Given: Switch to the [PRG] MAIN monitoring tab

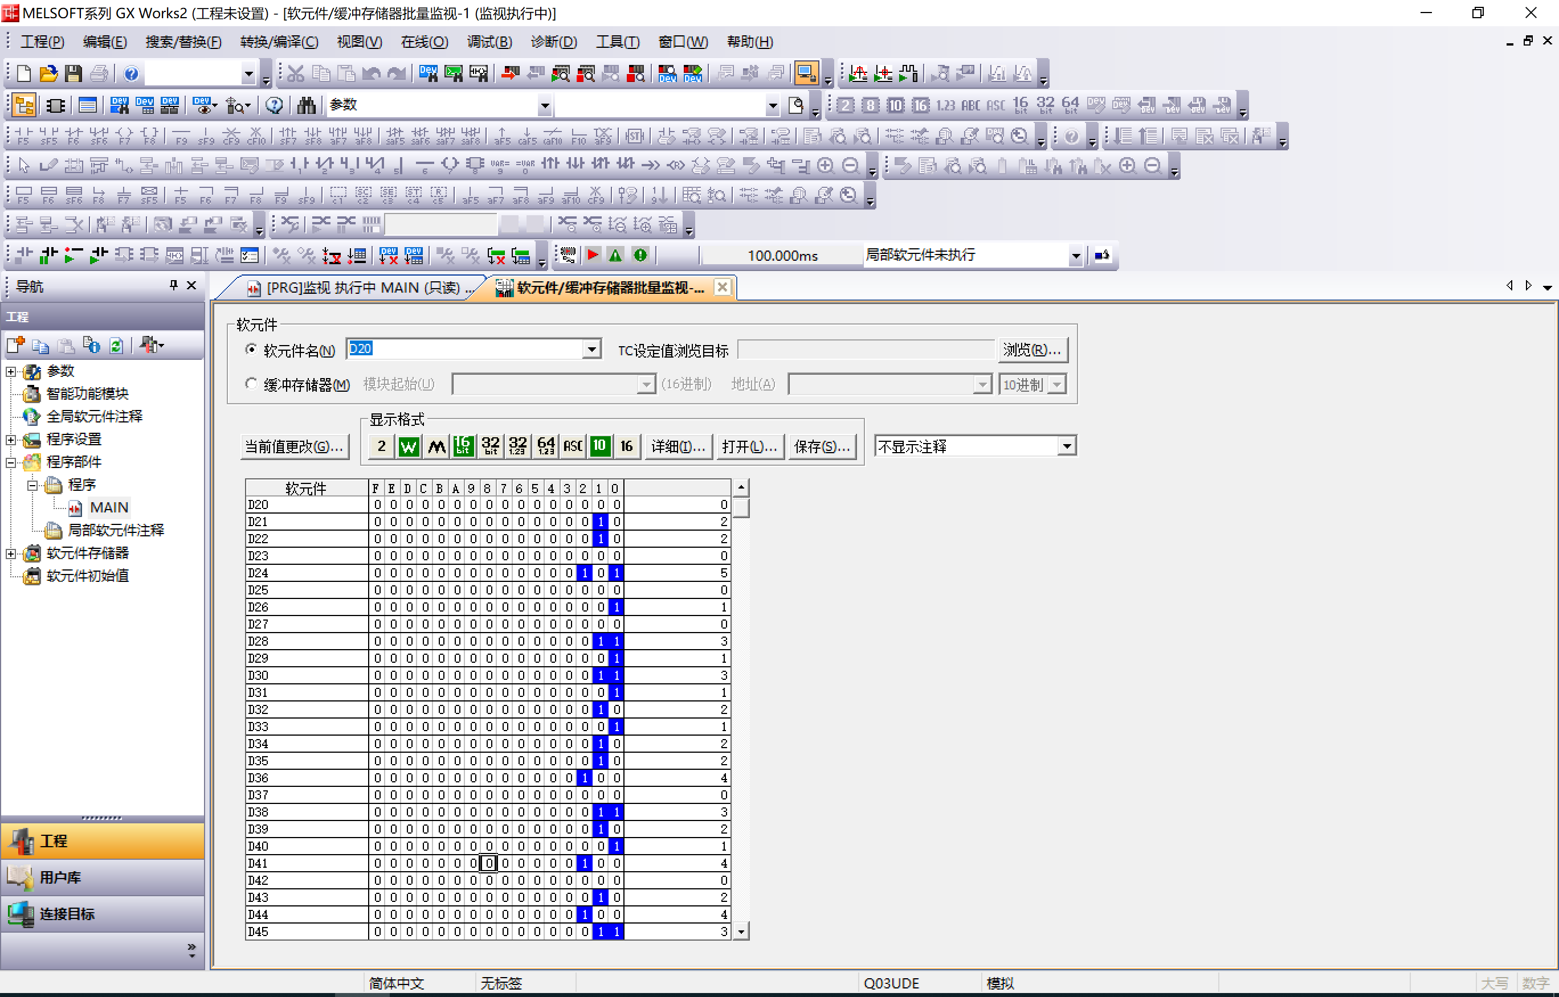Looking at the screenshot, I should tap(363, 288).
